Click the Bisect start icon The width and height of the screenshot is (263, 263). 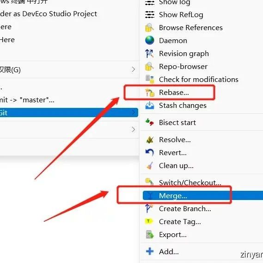150,122
